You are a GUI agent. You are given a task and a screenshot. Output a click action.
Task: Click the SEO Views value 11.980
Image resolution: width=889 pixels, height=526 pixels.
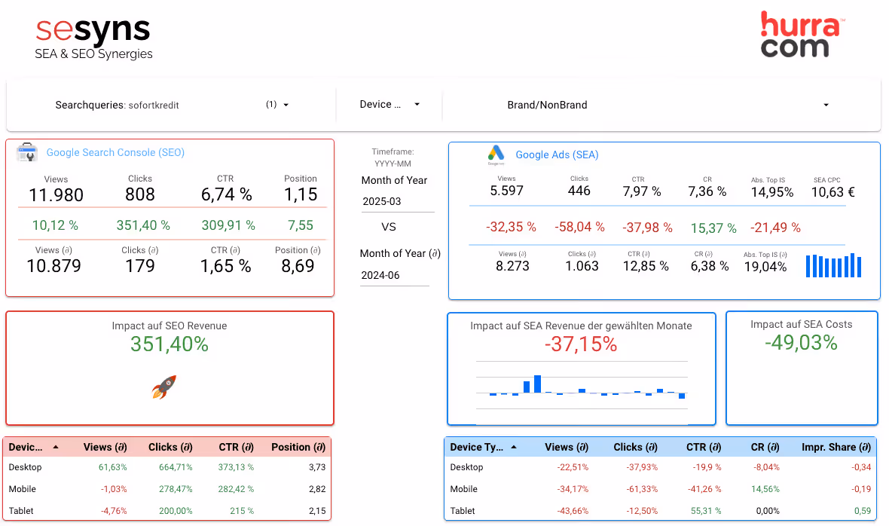click(57, 195)
